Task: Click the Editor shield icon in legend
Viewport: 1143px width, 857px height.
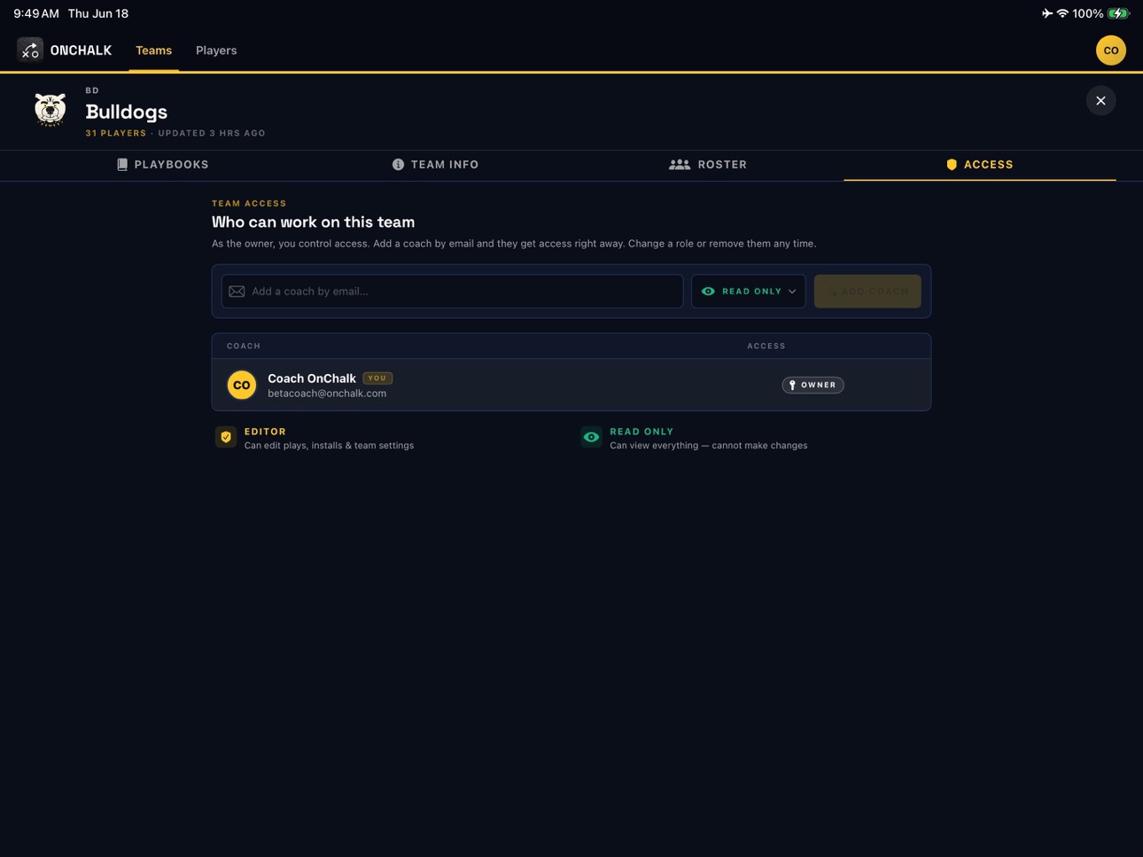Action: click(226, 438)
